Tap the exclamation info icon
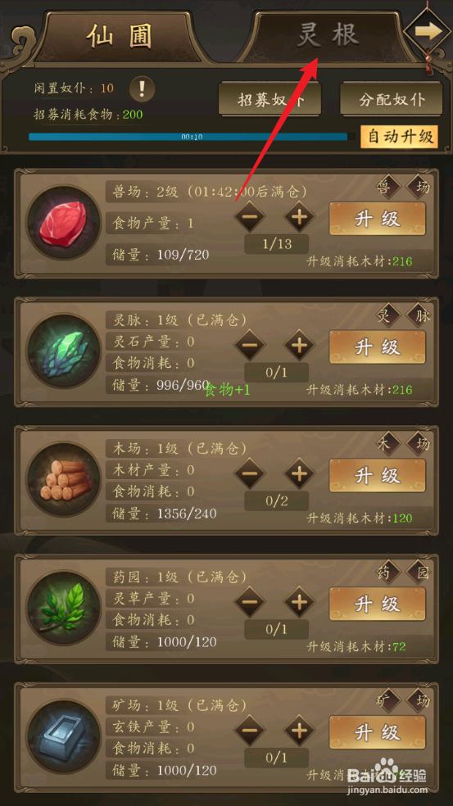Image resolution: width=453 pixels, height=806 pixels. [142, 89]
